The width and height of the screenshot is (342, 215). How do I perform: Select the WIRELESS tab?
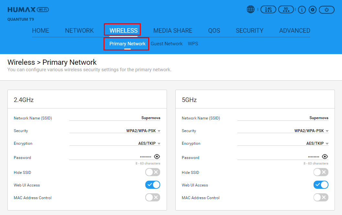pos(124,30)
